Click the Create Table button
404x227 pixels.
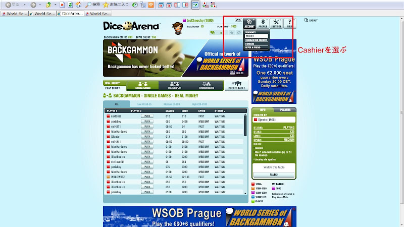pyautogui.click(x=236, y=85)
